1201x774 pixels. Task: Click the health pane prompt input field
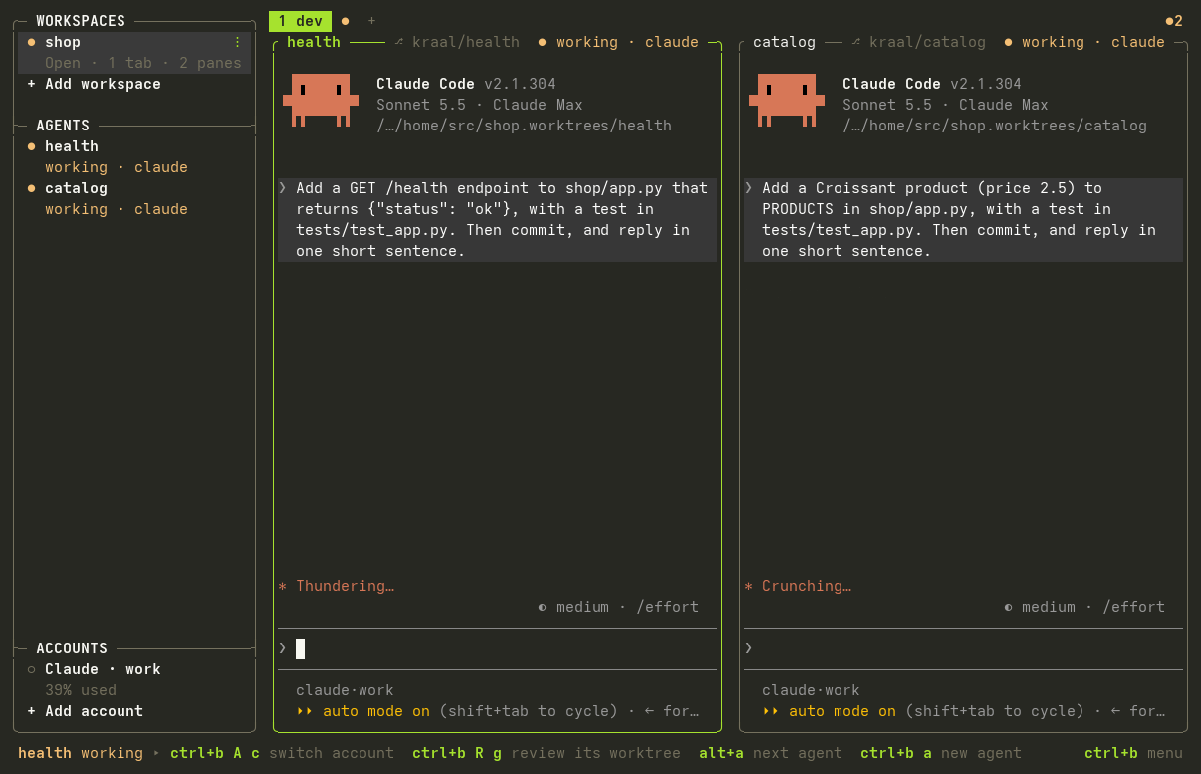tap(497, 648)
